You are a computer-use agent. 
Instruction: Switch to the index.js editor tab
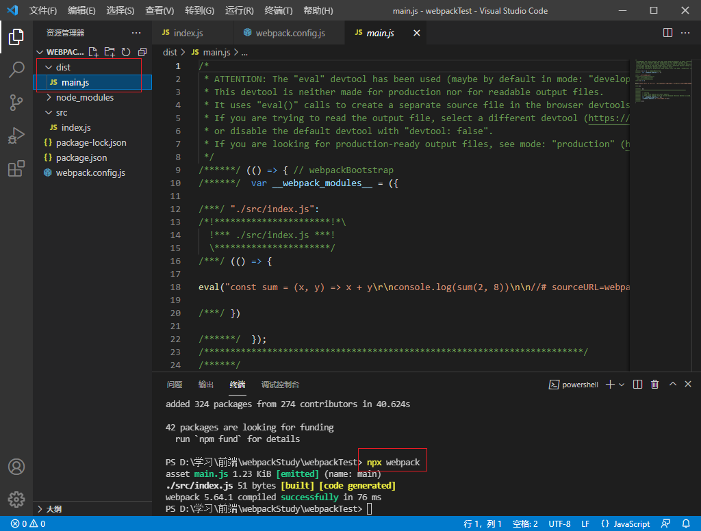point(192,33)
